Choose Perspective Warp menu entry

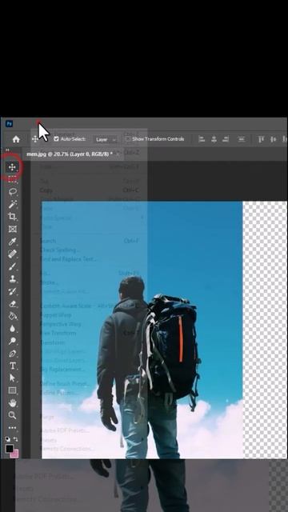(60, 324)
